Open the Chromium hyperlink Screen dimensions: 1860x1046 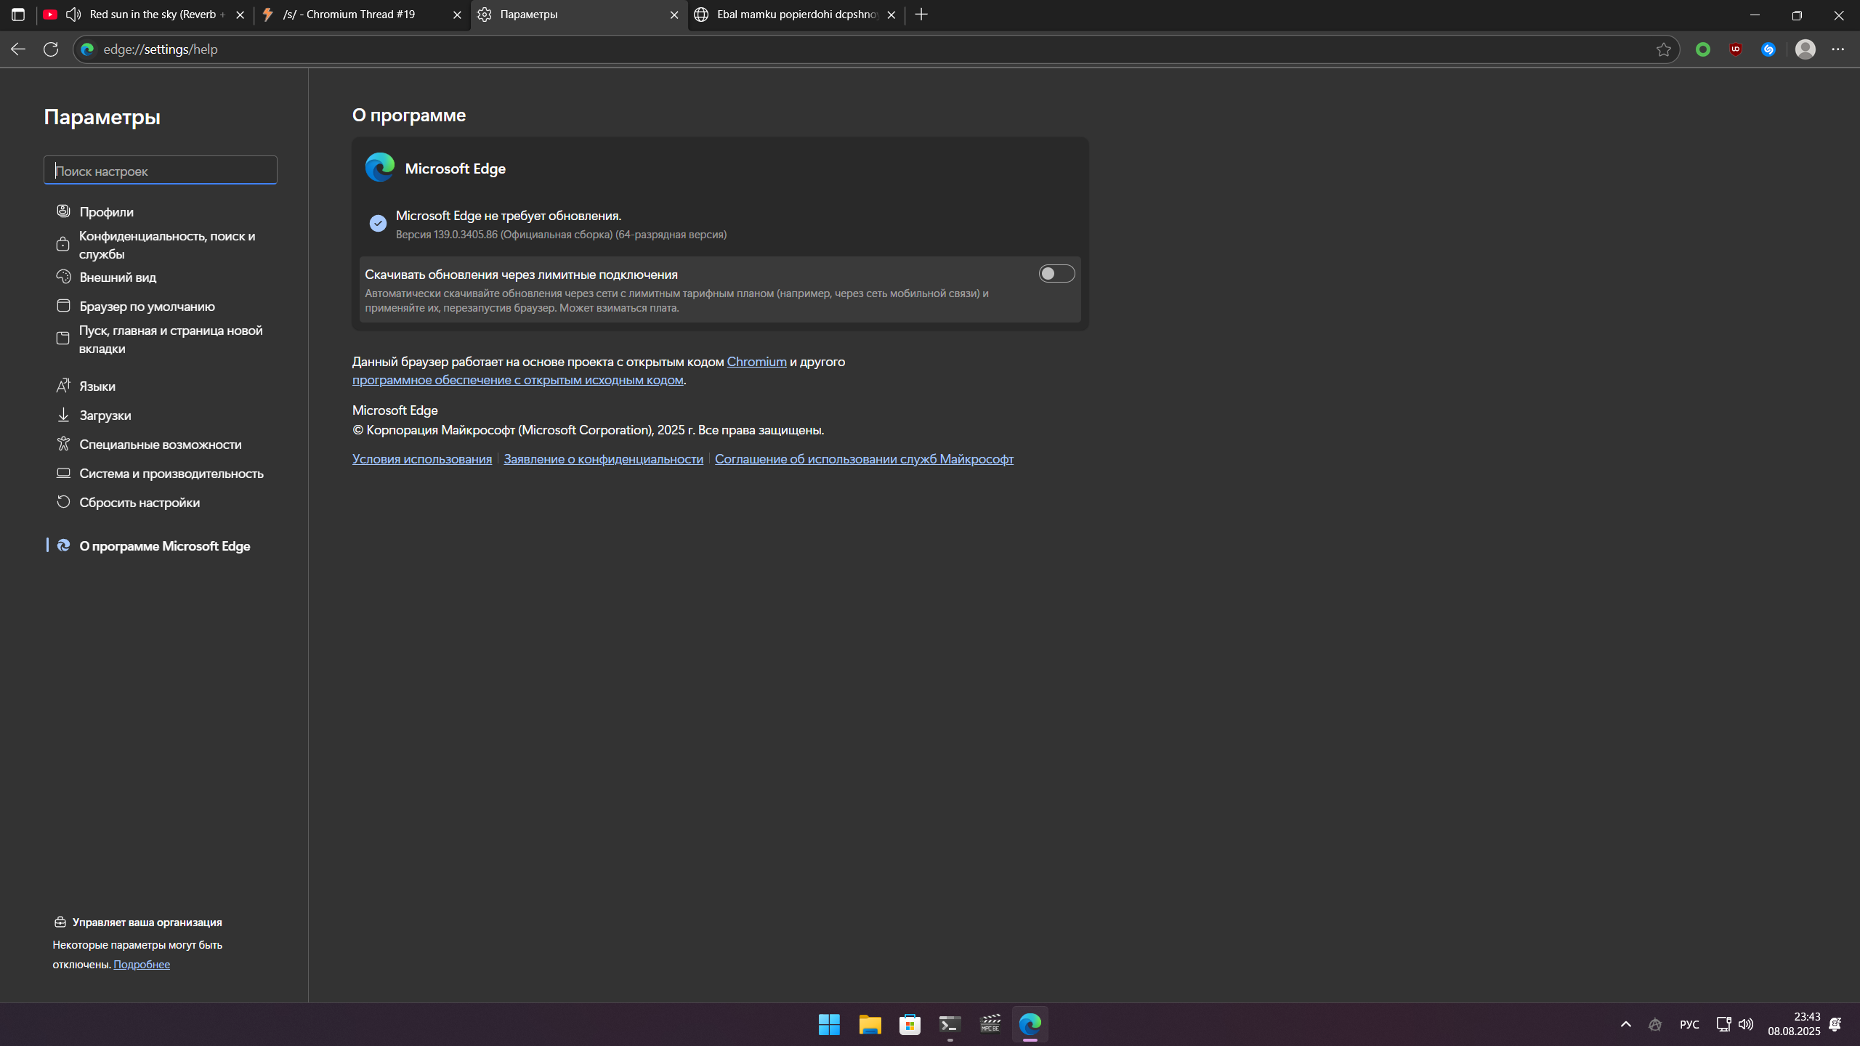[756, 362]
